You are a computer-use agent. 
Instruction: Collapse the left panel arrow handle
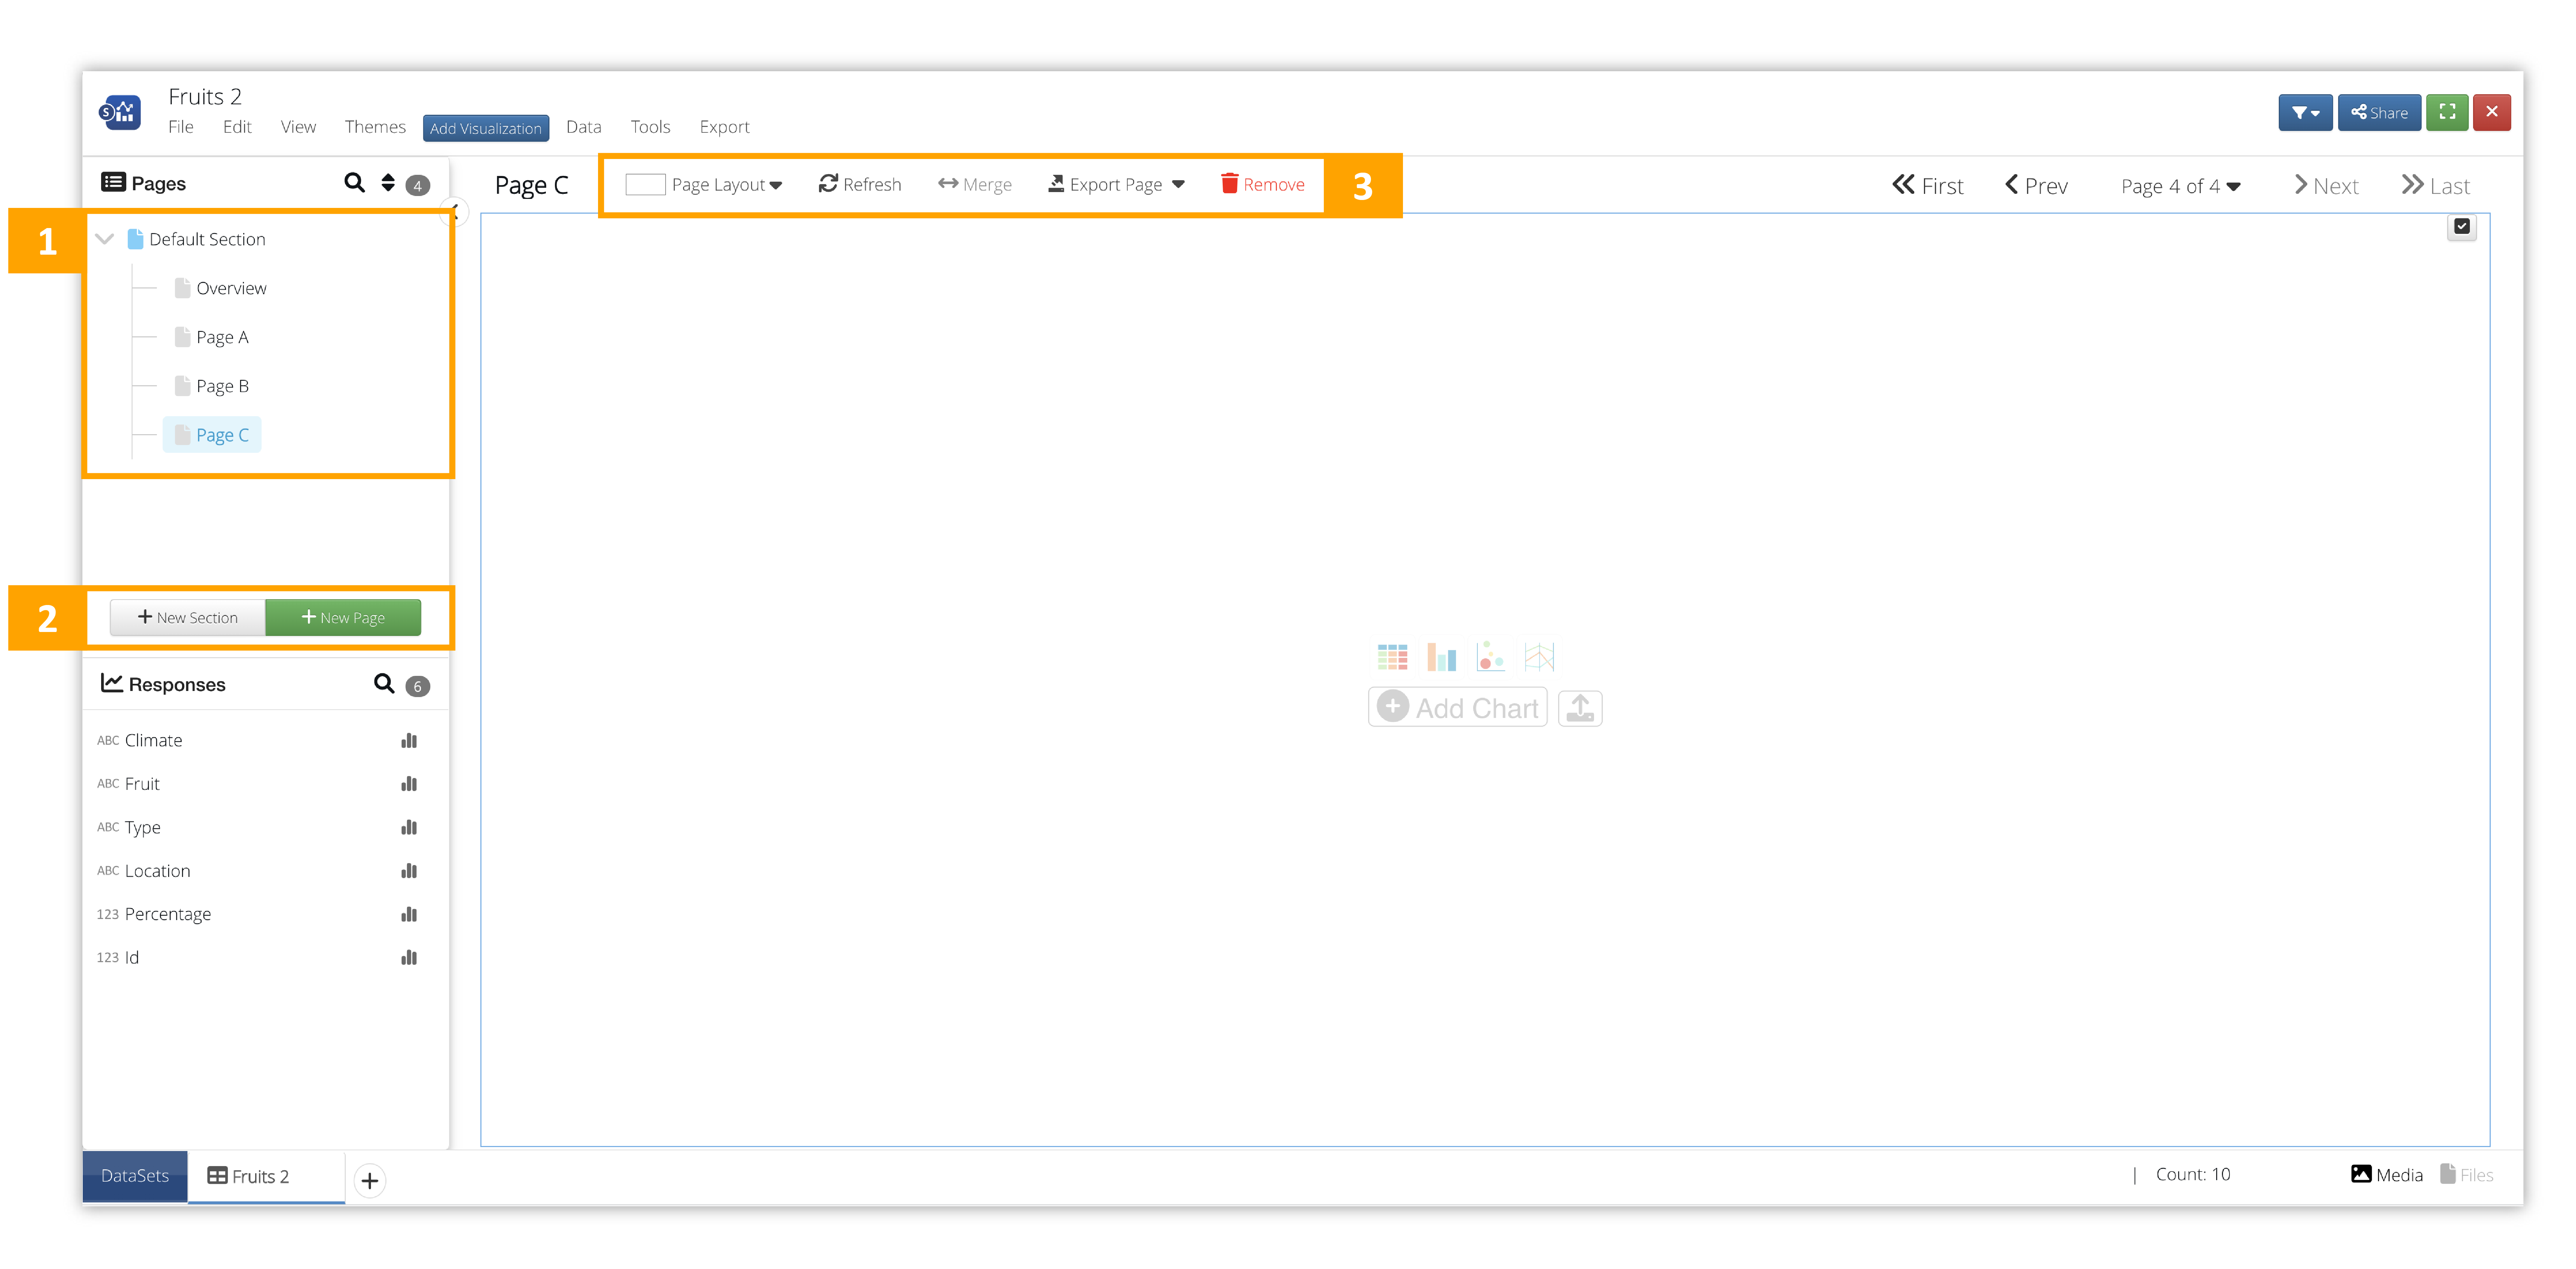click(x=454, y=212)
